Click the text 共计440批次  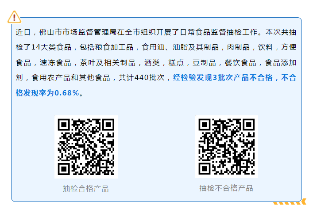tap(142, 78)
